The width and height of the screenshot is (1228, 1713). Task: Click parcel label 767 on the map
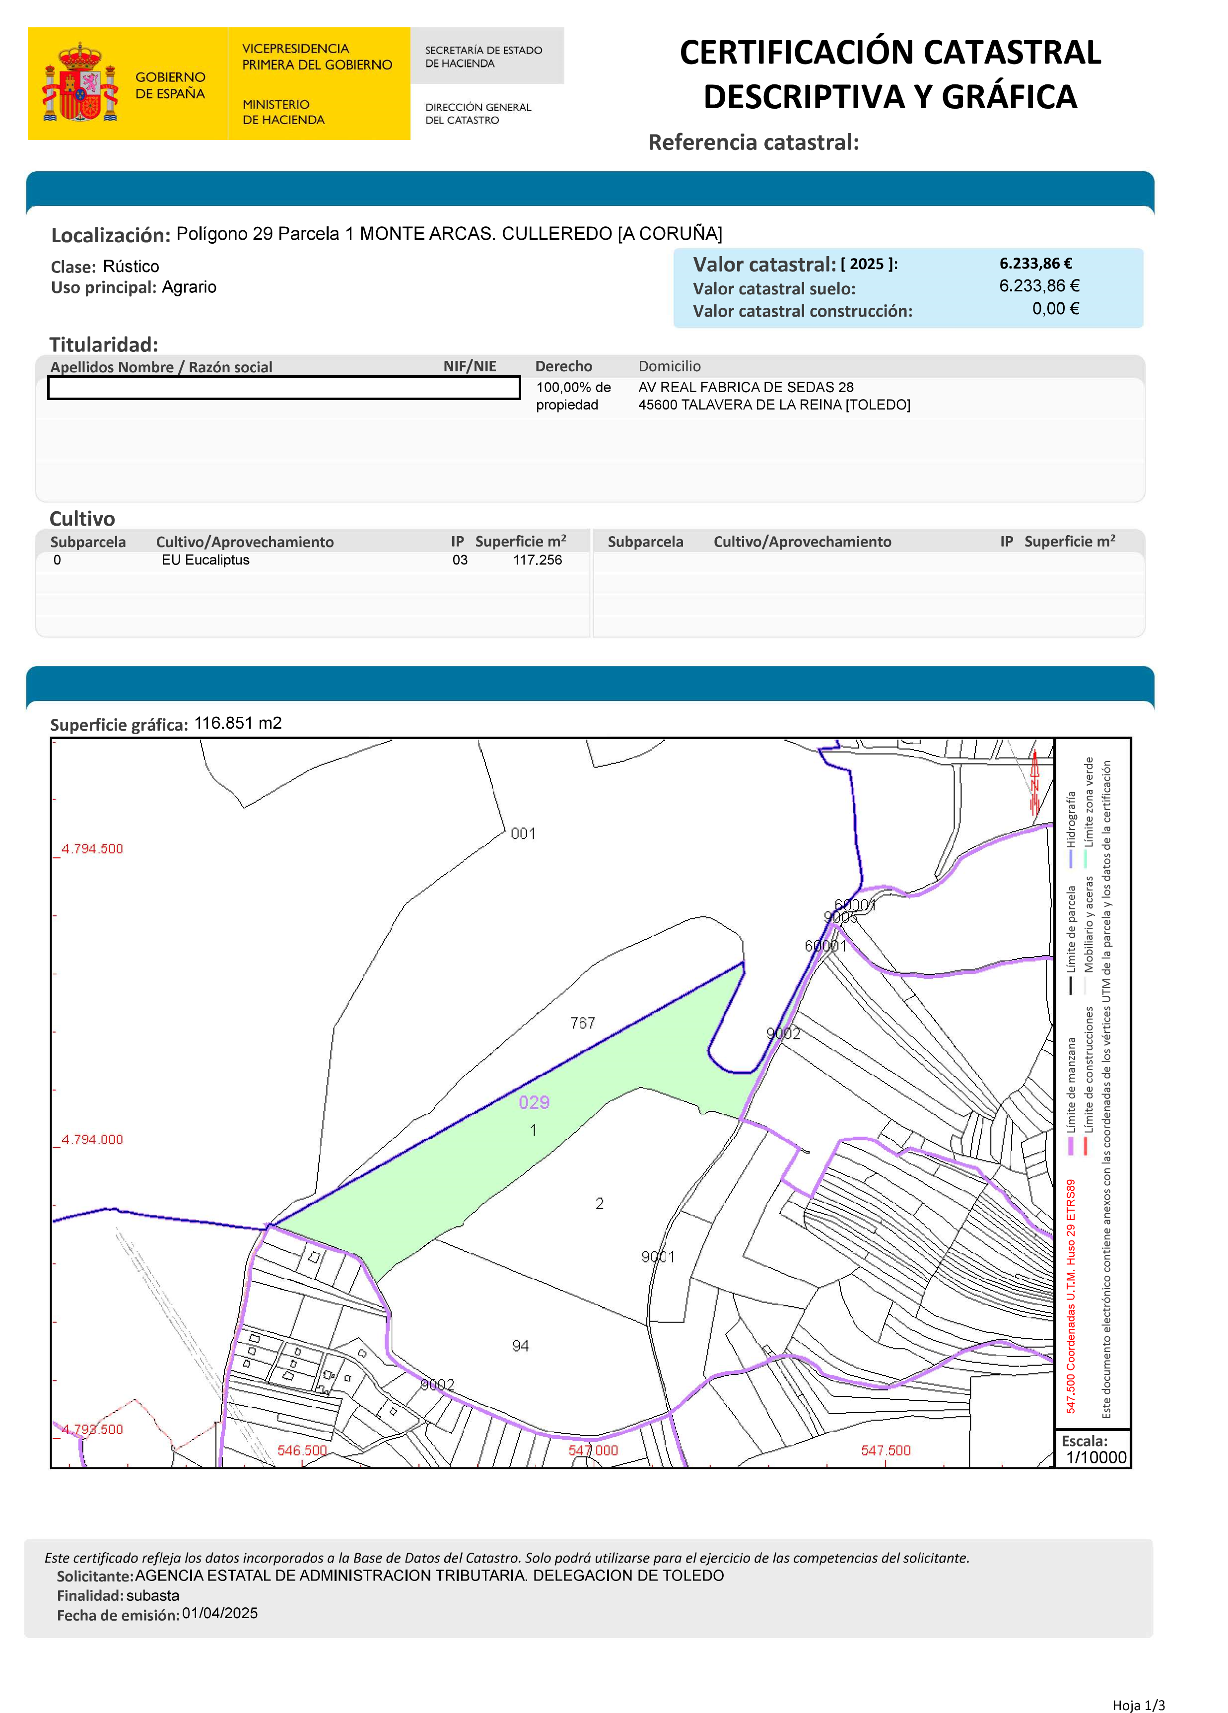[x=582, y=1023]
